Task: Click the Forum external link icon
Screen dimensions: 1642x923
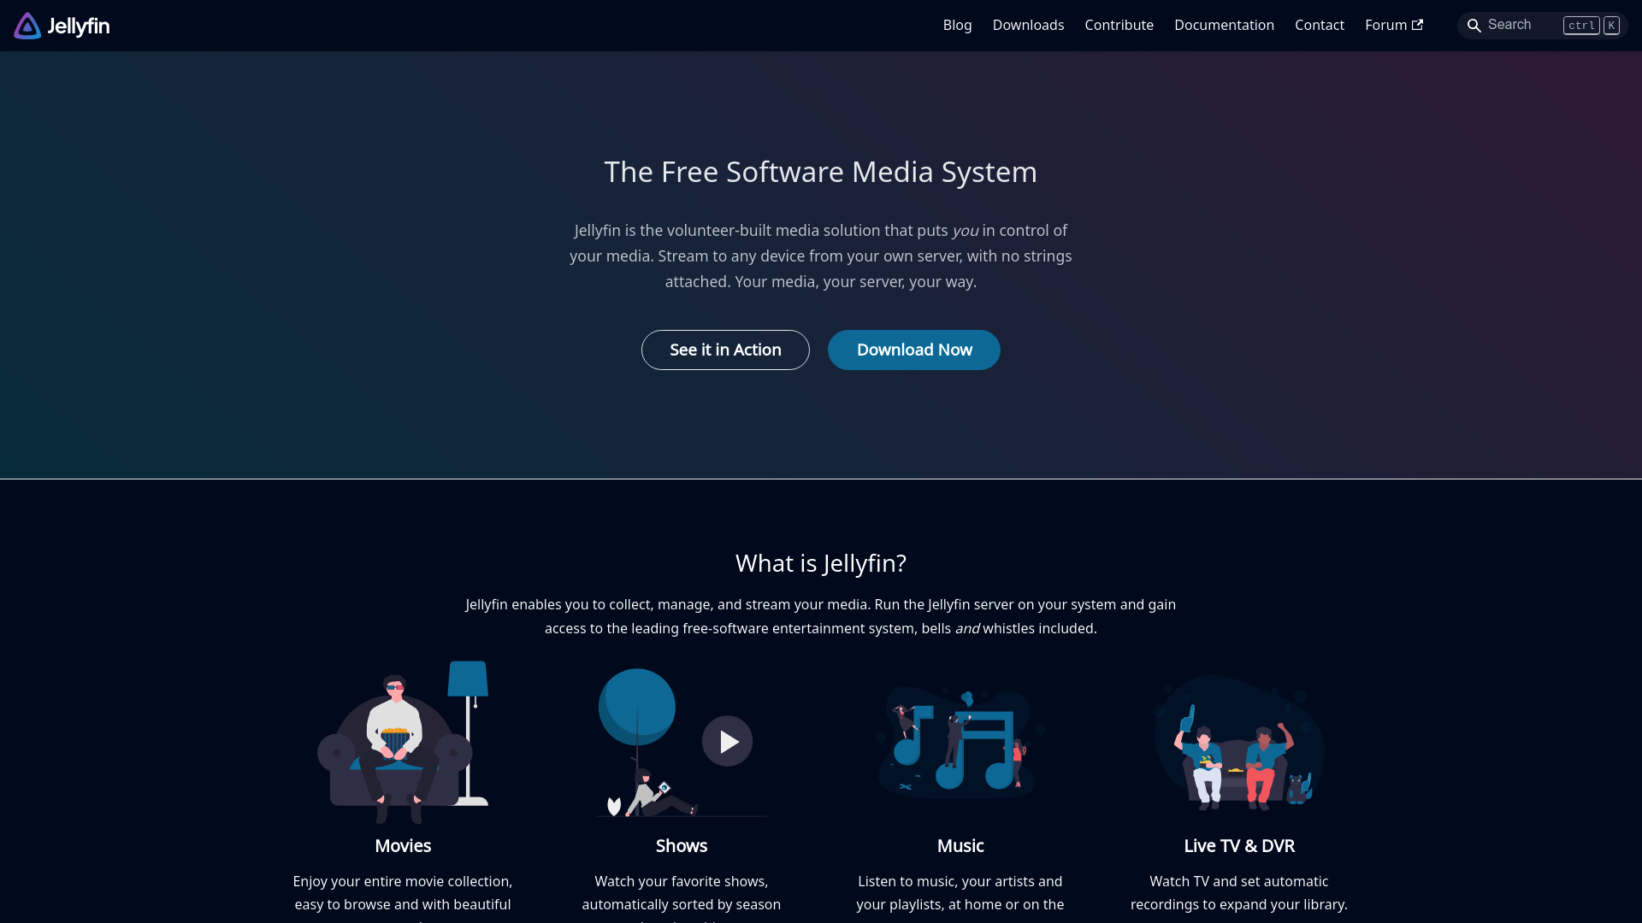Action: [1419, 25]
